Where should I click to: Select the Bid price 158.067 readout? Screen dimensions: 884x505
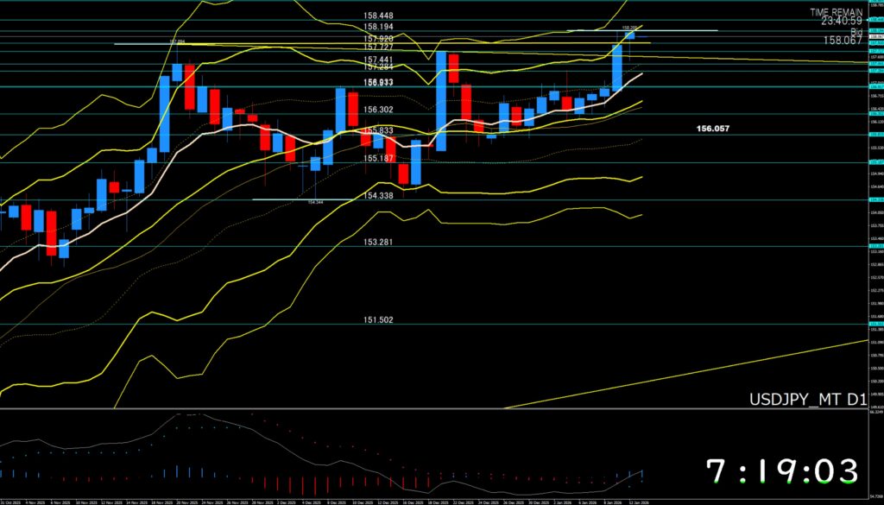843,40
